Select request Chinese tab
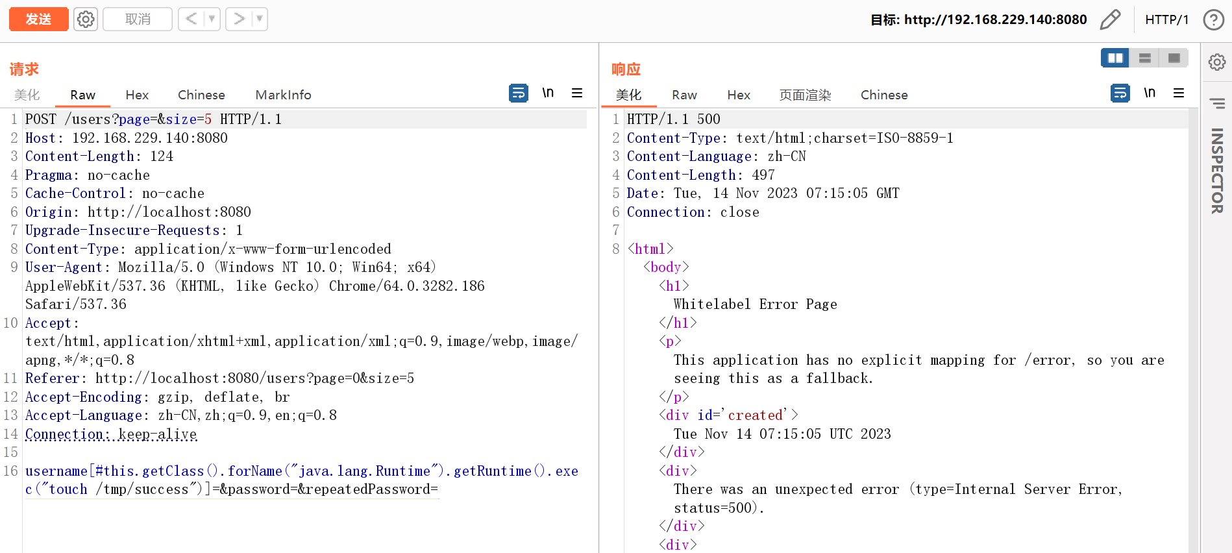 201,95
